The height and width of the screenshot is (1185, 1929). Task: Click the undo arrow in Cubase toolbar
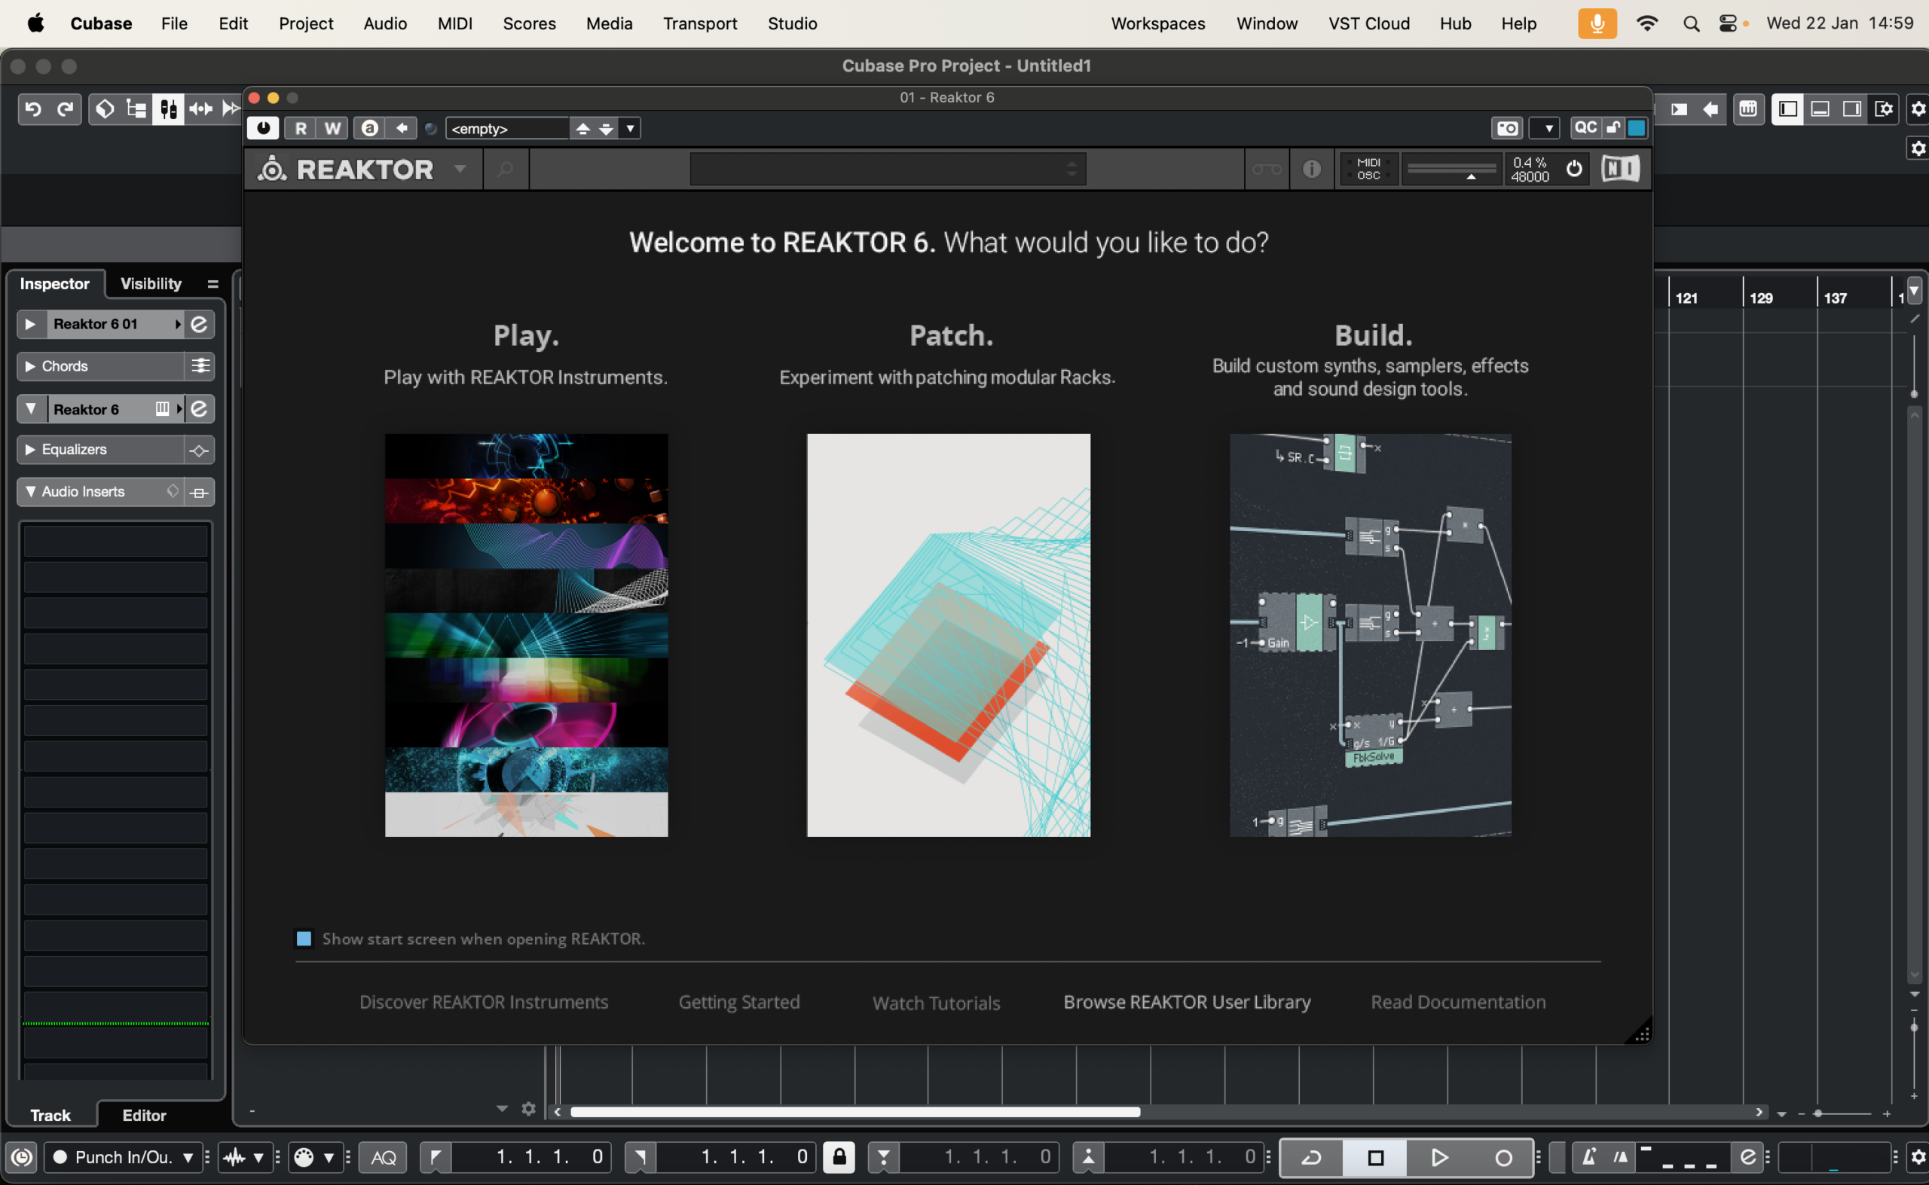33,109
